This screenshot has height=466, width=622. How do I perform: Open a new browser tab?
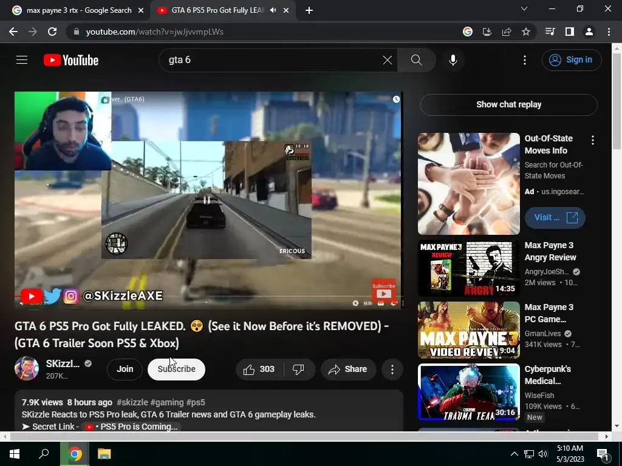click(x=309, y=10)
